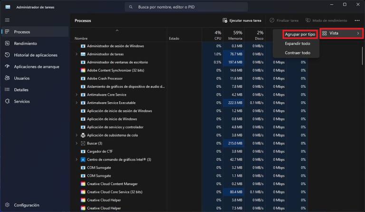
Task: Click the Creative Cloud Content Manager icon
Action: (x=83, y=184)
